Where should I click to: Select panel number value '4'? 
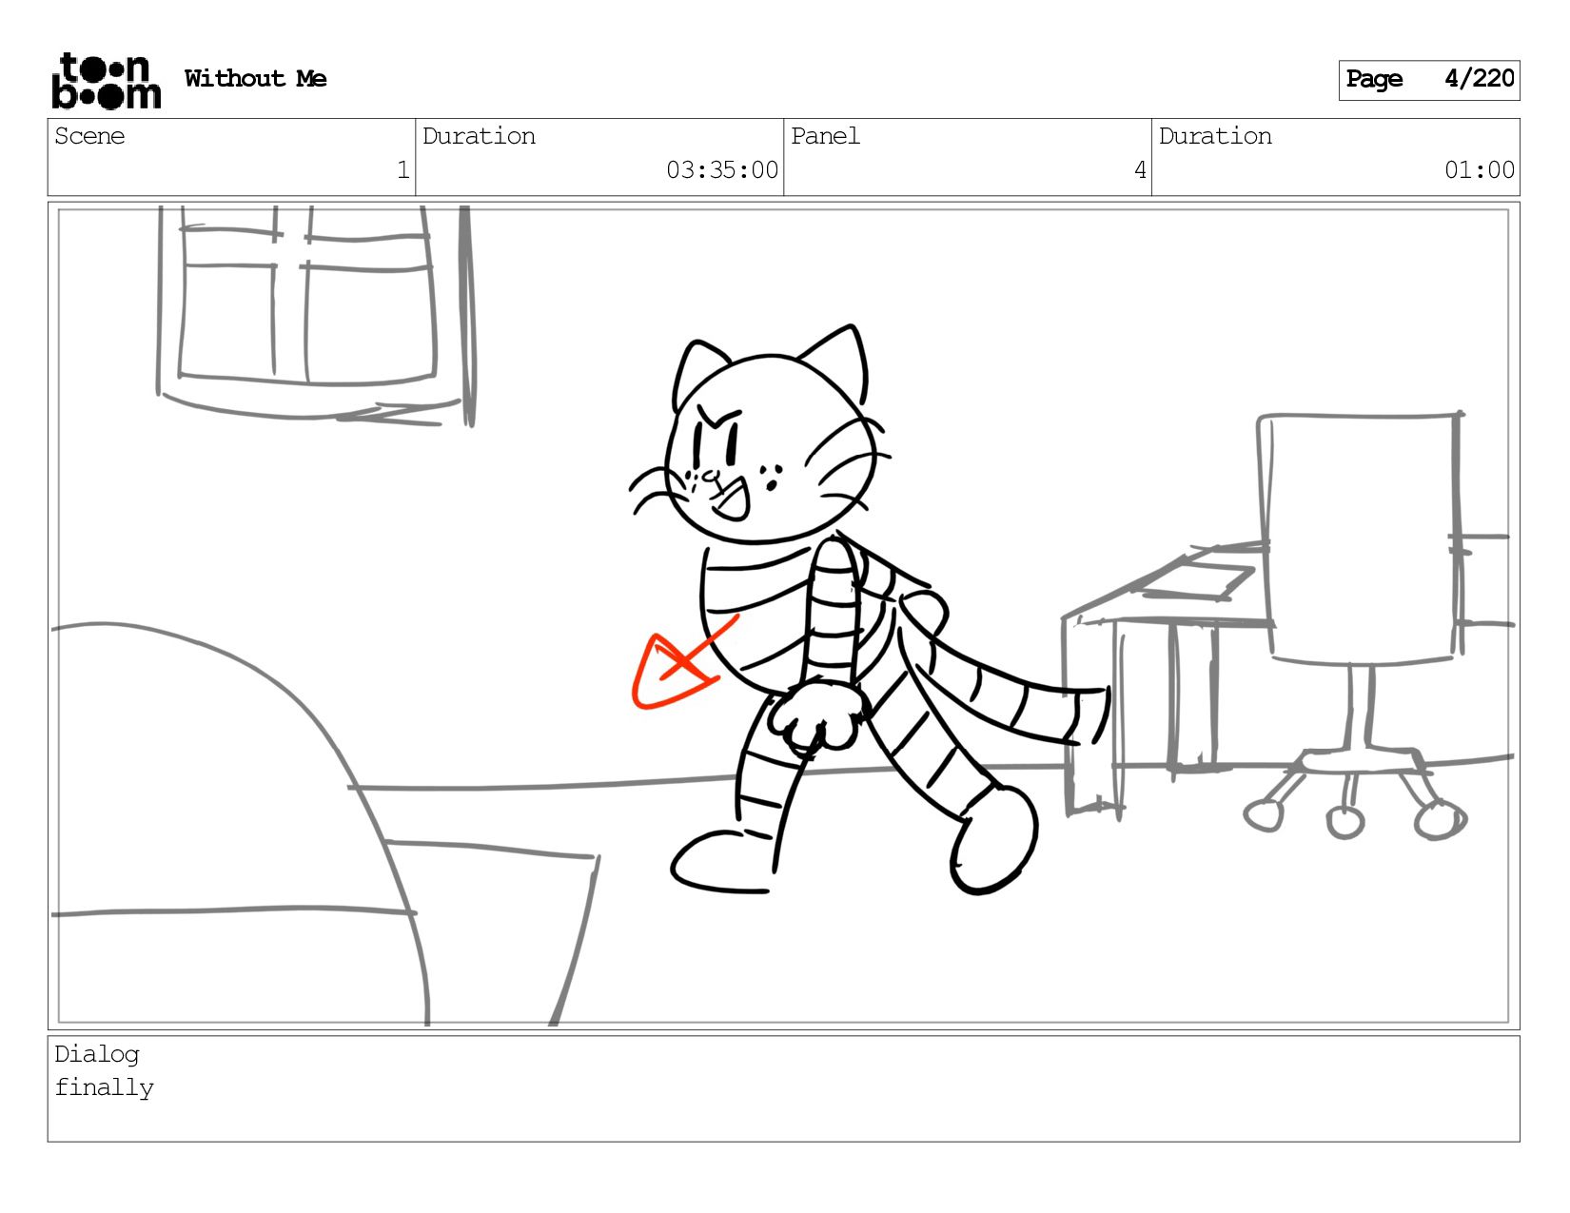[1140, 170]
